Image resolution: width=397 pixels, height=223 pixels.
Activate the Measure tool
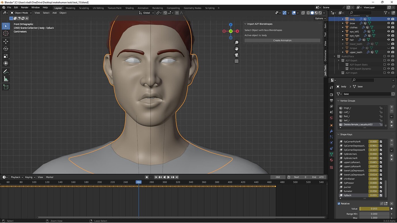point(6,79)
